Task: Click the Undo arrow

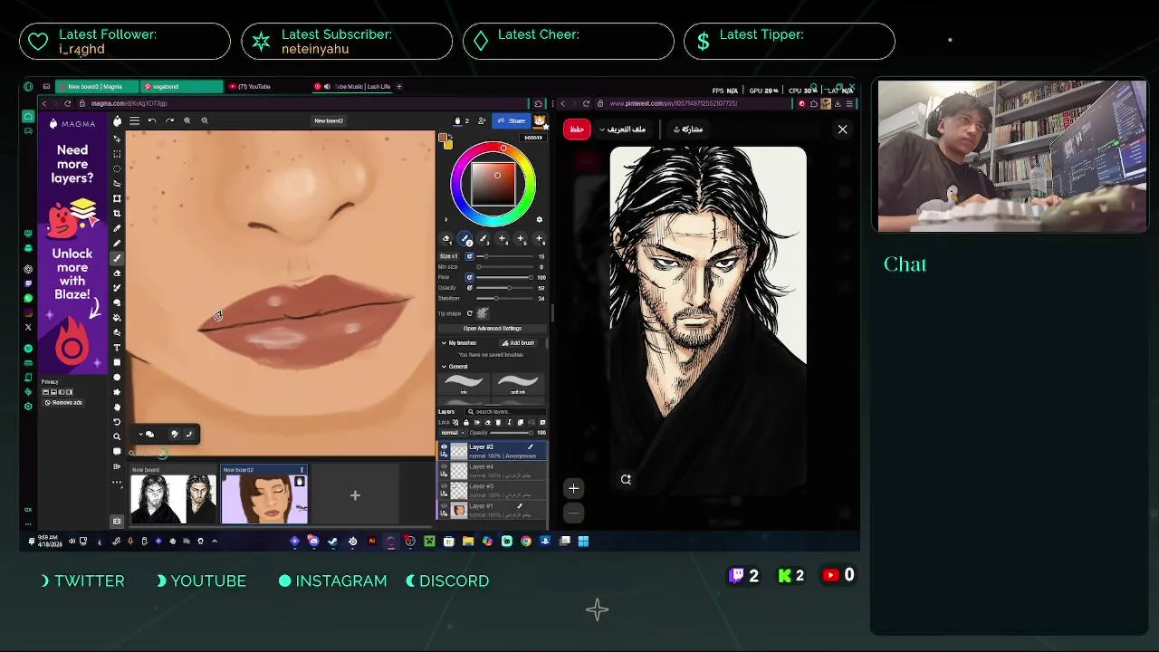Action: (152, 120)
